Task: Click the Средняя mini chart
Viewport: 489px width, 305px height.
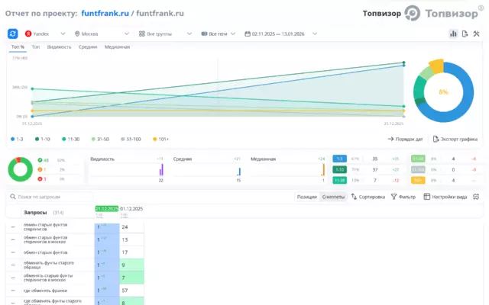Action: pyautogui.click(x=207, y=169)
